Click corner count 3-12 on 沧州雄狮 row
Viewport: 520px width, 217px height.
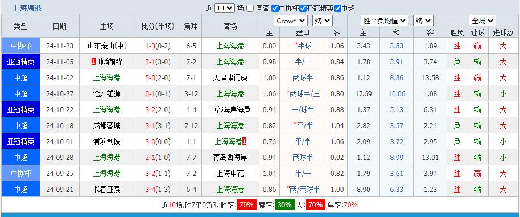(x=191, y=93)
